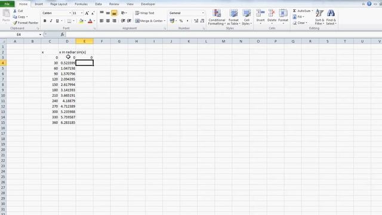Open Conditional Formatting menu
382x215 pixels.
(217, 17)
